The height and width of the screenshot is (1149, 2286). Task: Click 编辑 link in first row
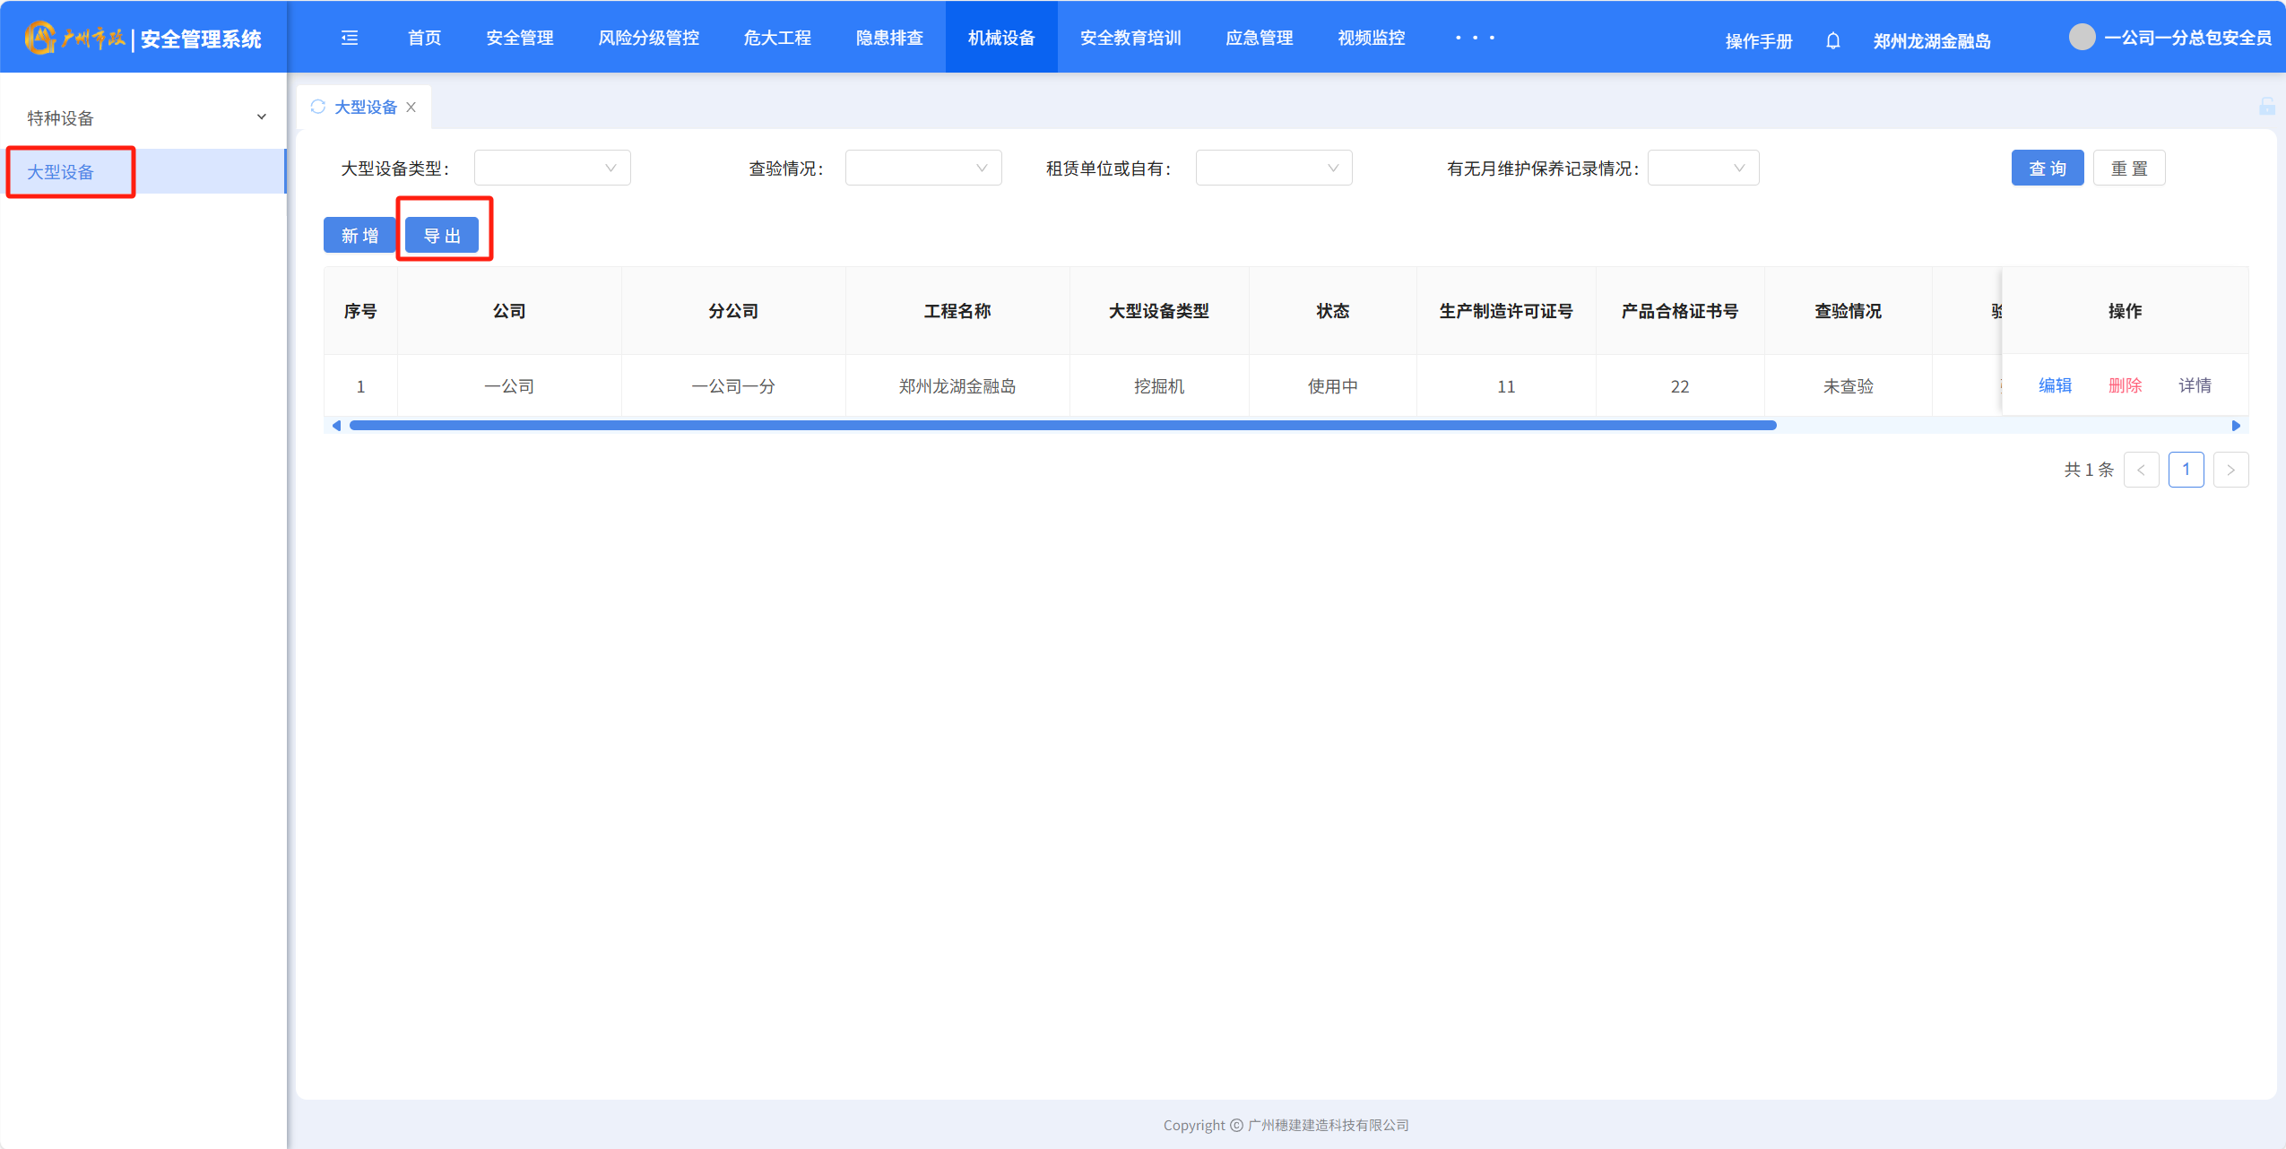pos(2055,385)
